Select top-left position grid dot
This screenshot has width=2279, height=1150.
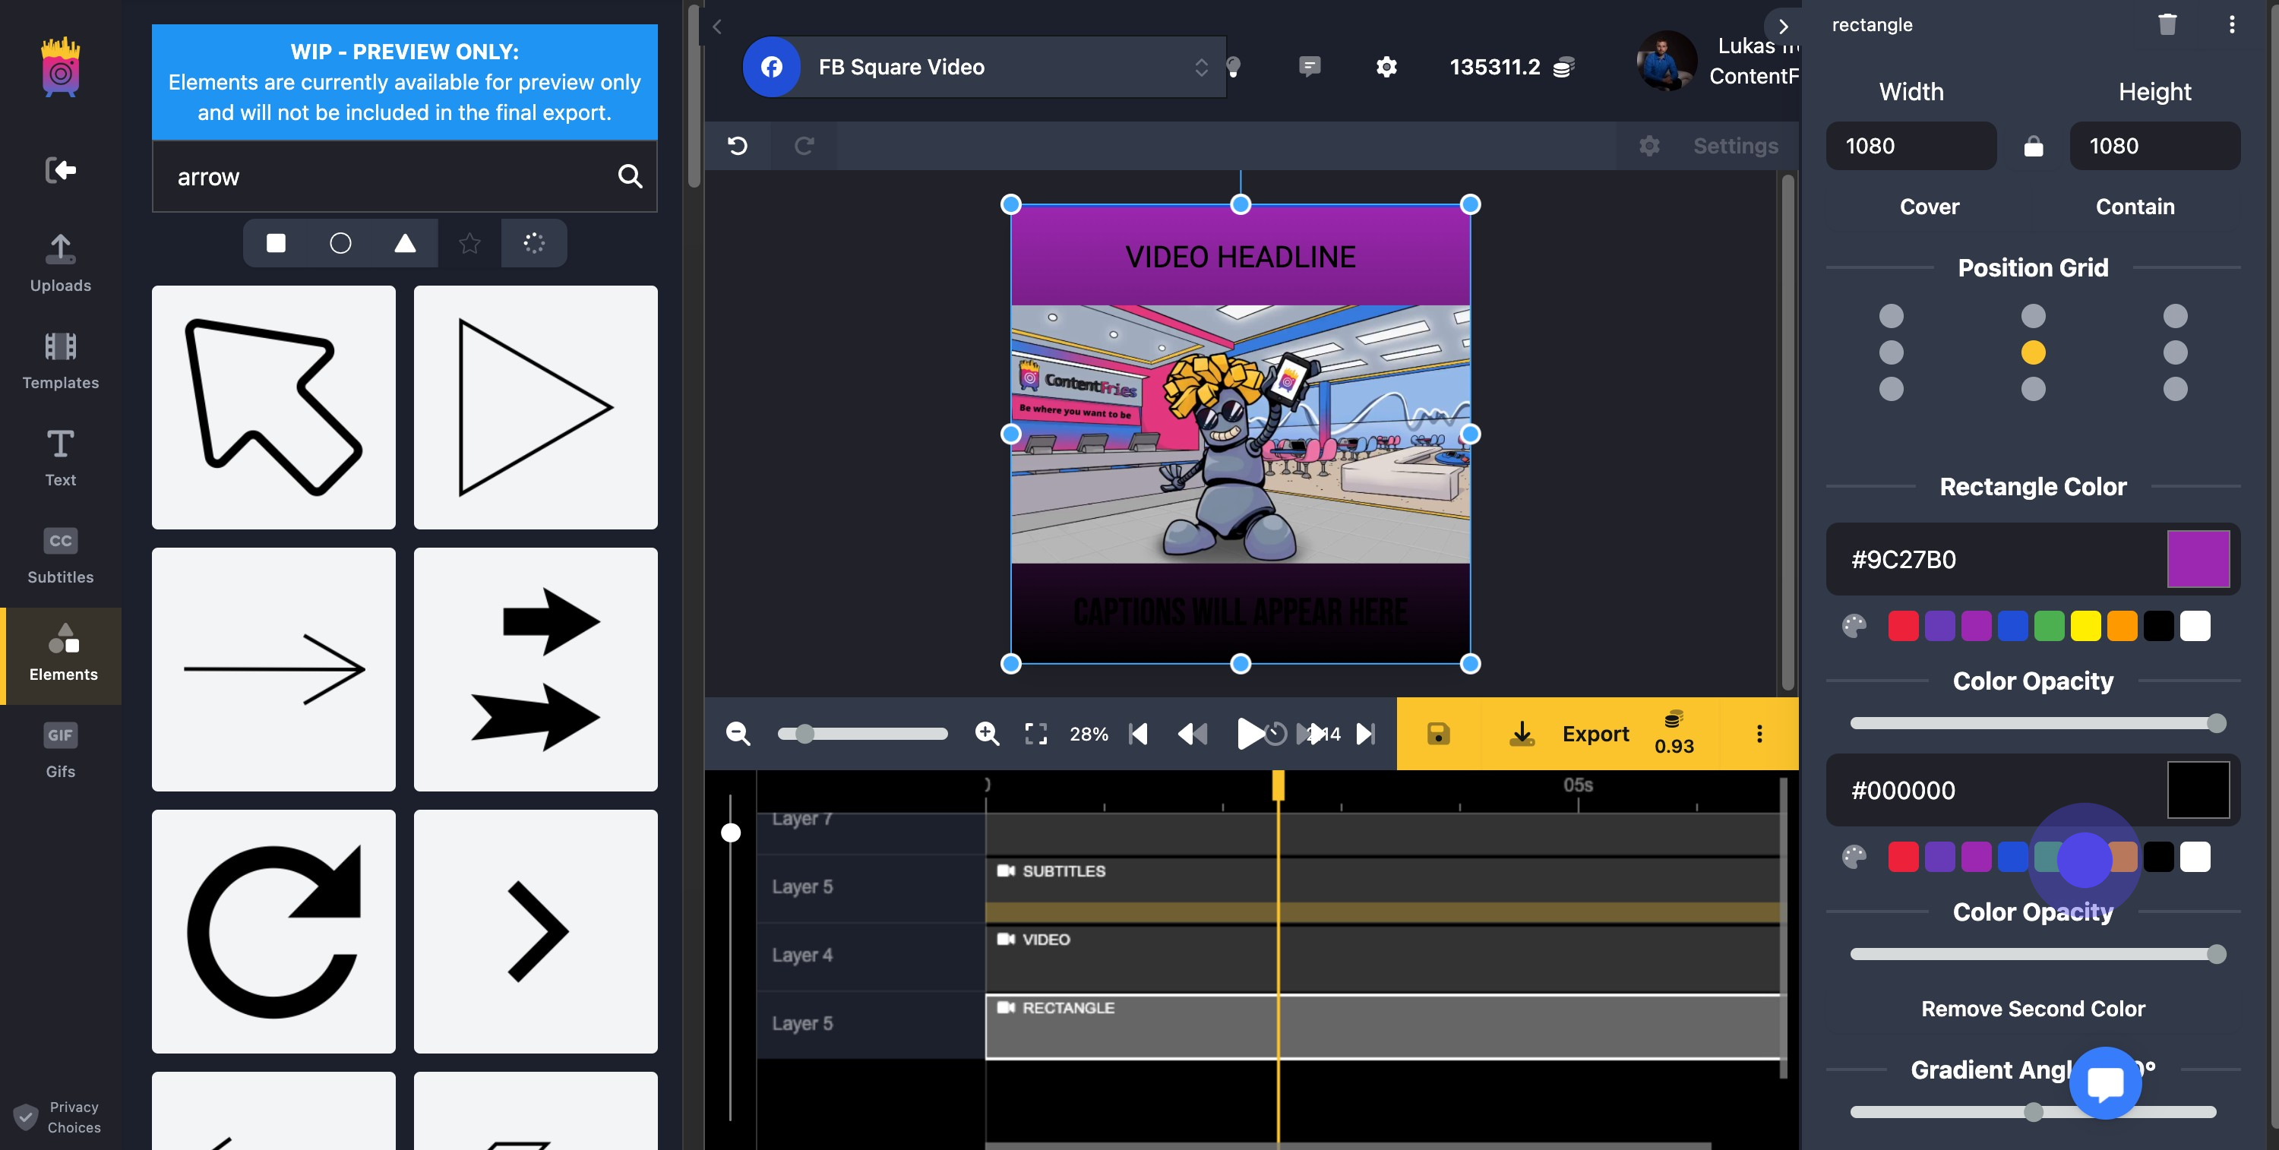click(x=1891, y=316)
